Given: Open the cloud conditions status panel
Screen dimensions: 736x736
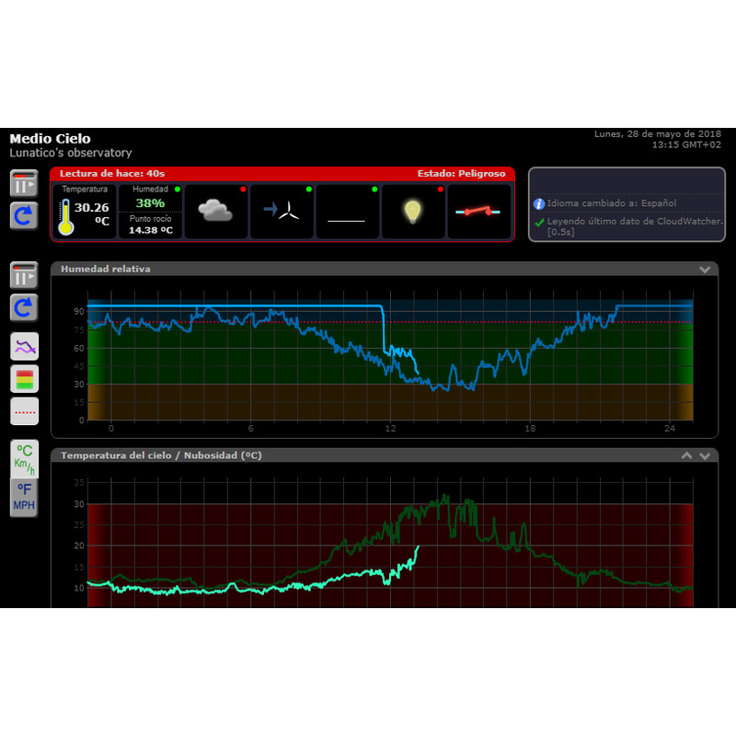Looking at the screenshot, I should pyautogui.click(x=216, y=211).
